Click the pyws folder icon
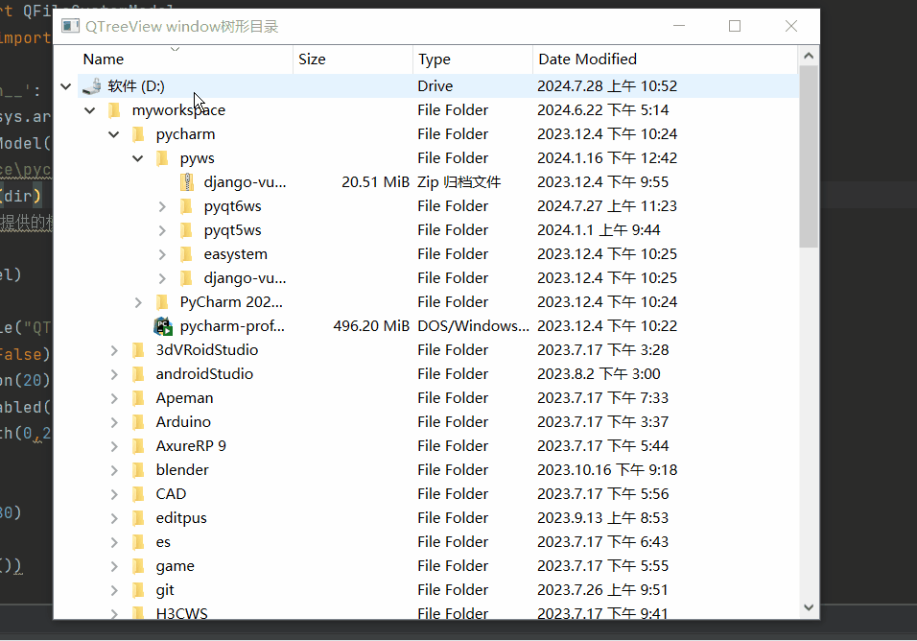The width and height of the screenshot is (917, 641). 162,158
